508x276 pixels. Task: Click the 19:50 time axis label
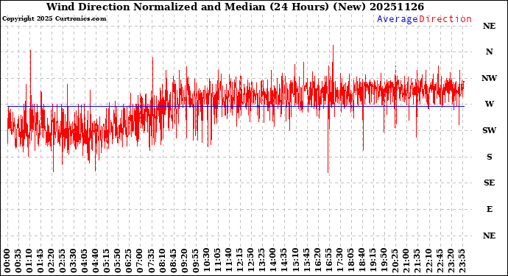(384, 261)
